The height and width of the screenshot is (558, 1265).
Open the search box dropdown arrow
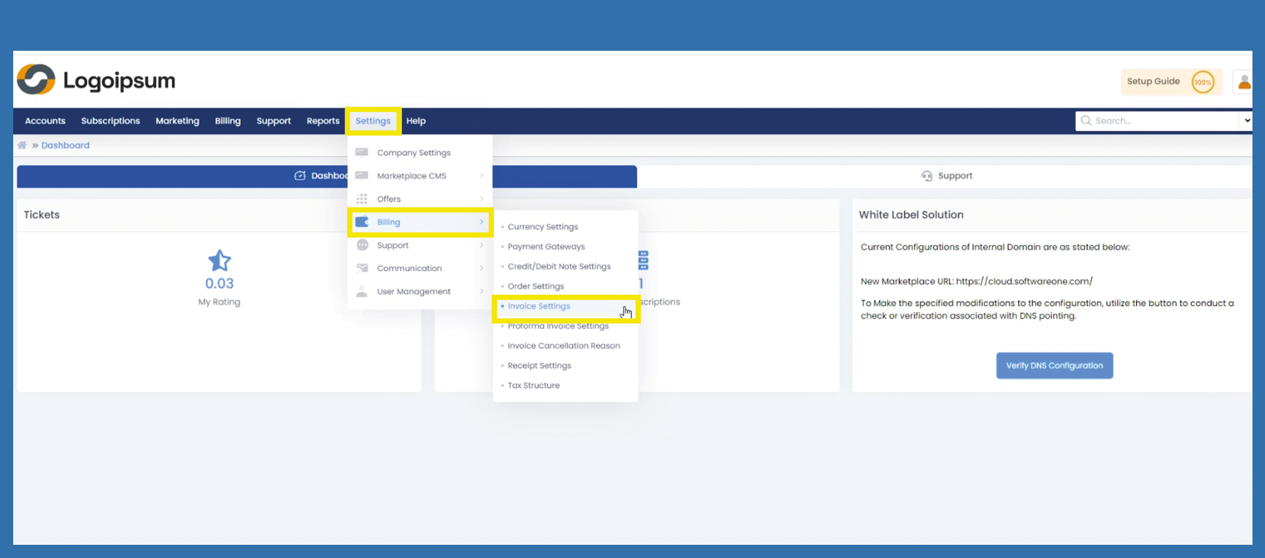click(1246, 121)
